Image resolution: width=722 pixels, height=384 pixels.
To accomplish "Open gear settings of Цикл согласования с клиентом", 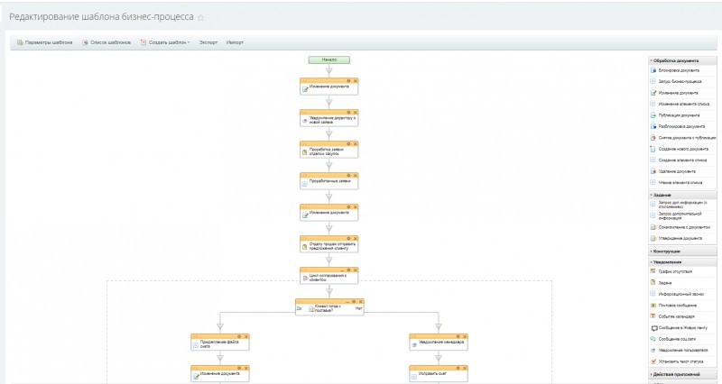I will (x=348, y=270).
